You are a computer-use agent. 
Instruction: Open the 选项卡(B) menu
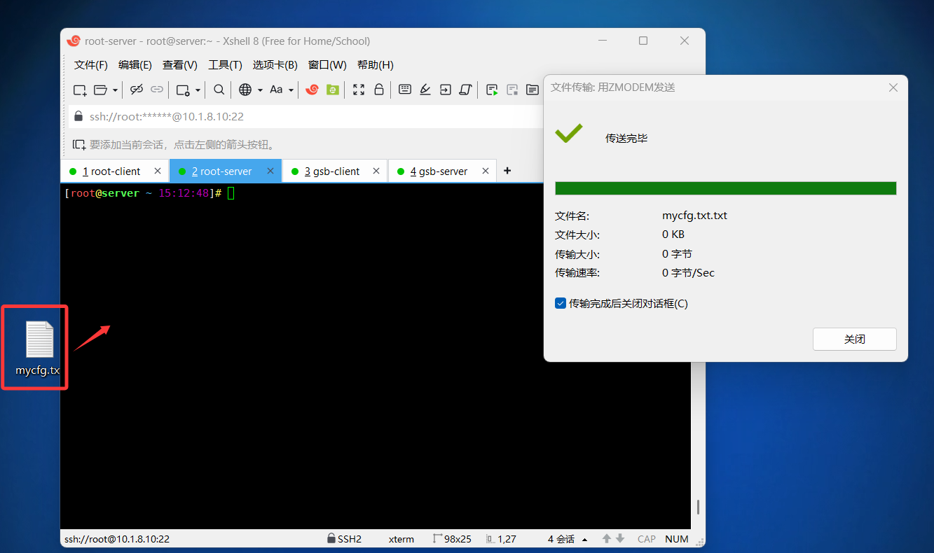coord(275,65)
